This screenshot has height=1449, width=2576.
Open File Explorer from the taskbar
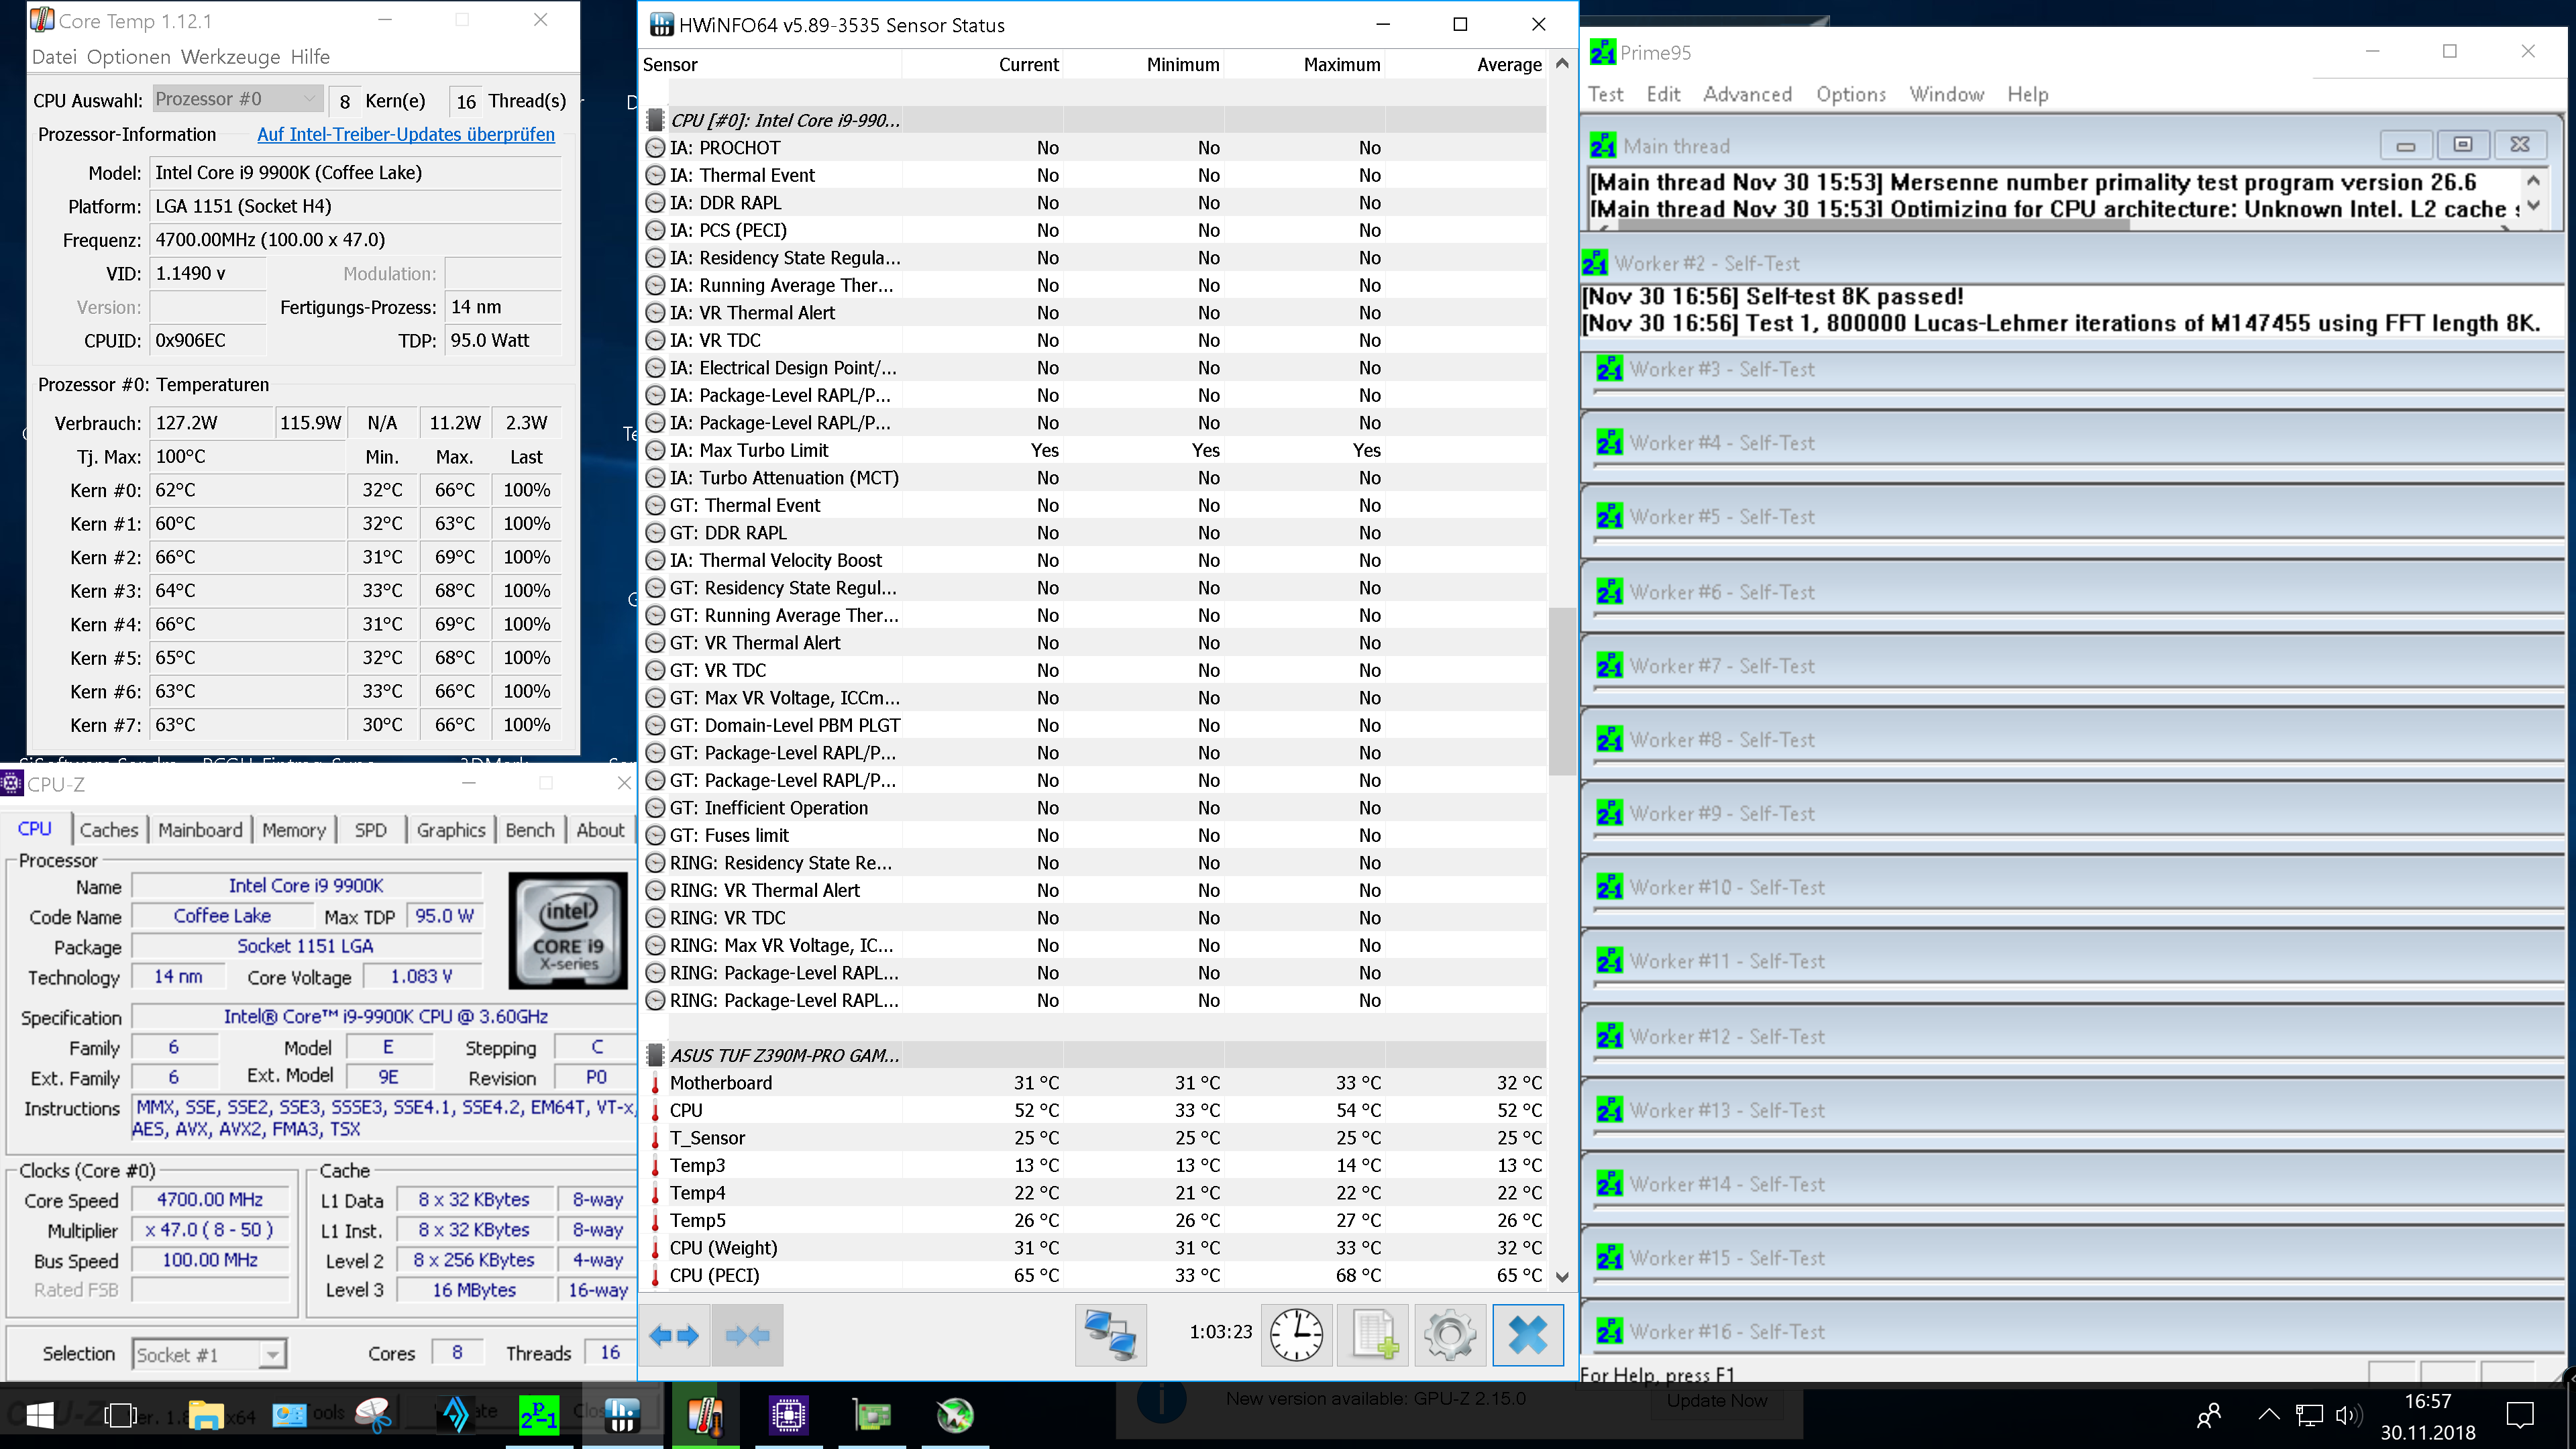(x=206, y=1415)
